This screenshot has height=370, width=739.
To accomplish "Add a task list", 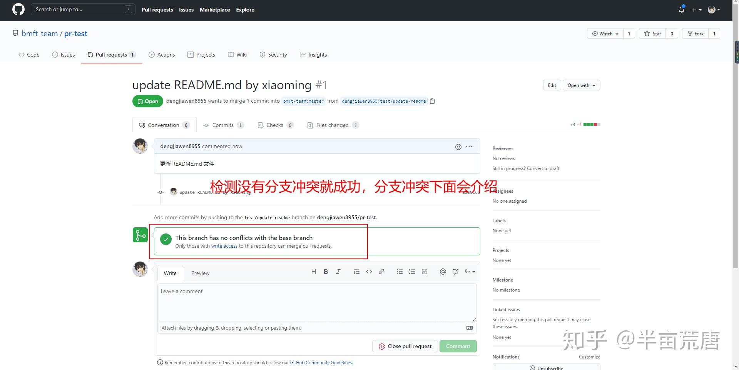I will 425,272.
